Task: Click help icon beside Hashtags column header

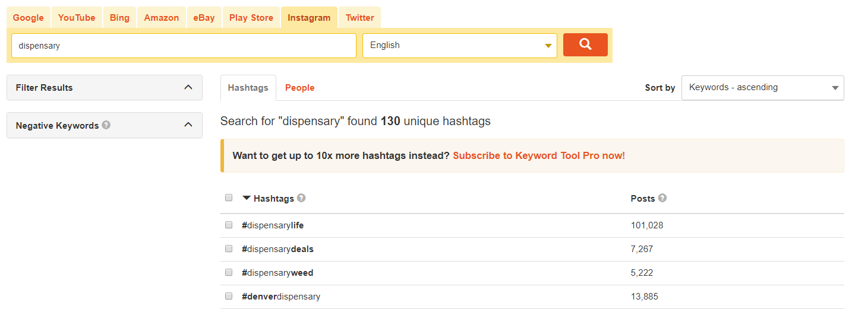Action: [x=301, y=198]
